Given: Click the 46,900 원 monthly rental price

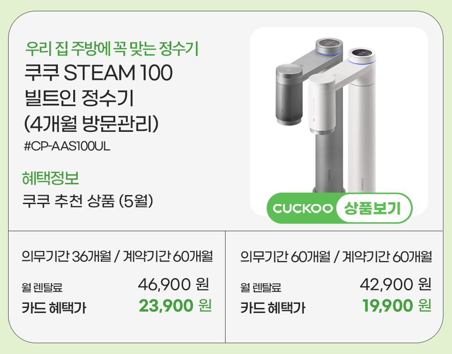Looking at the screenshot, I should [173, 285].
